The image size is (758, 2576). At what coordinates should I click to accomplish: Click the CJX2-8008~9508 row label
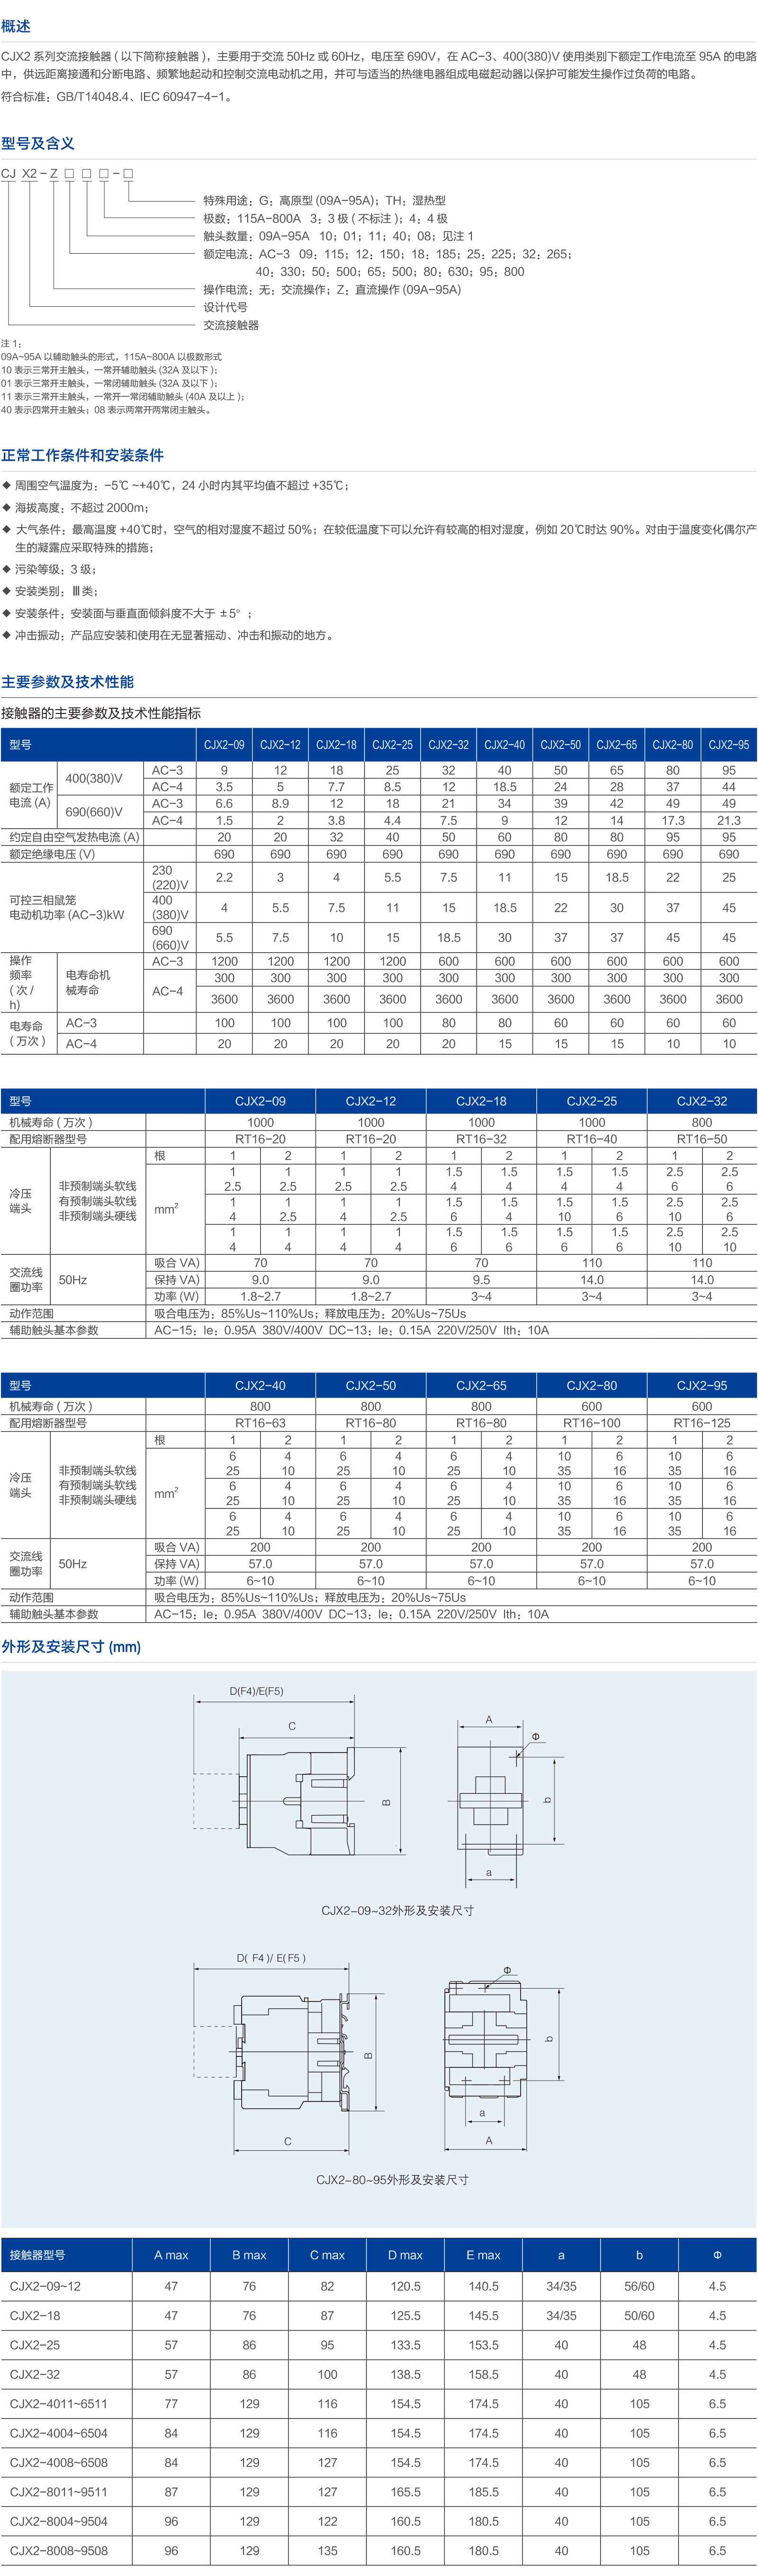(x=58, y=2550)
